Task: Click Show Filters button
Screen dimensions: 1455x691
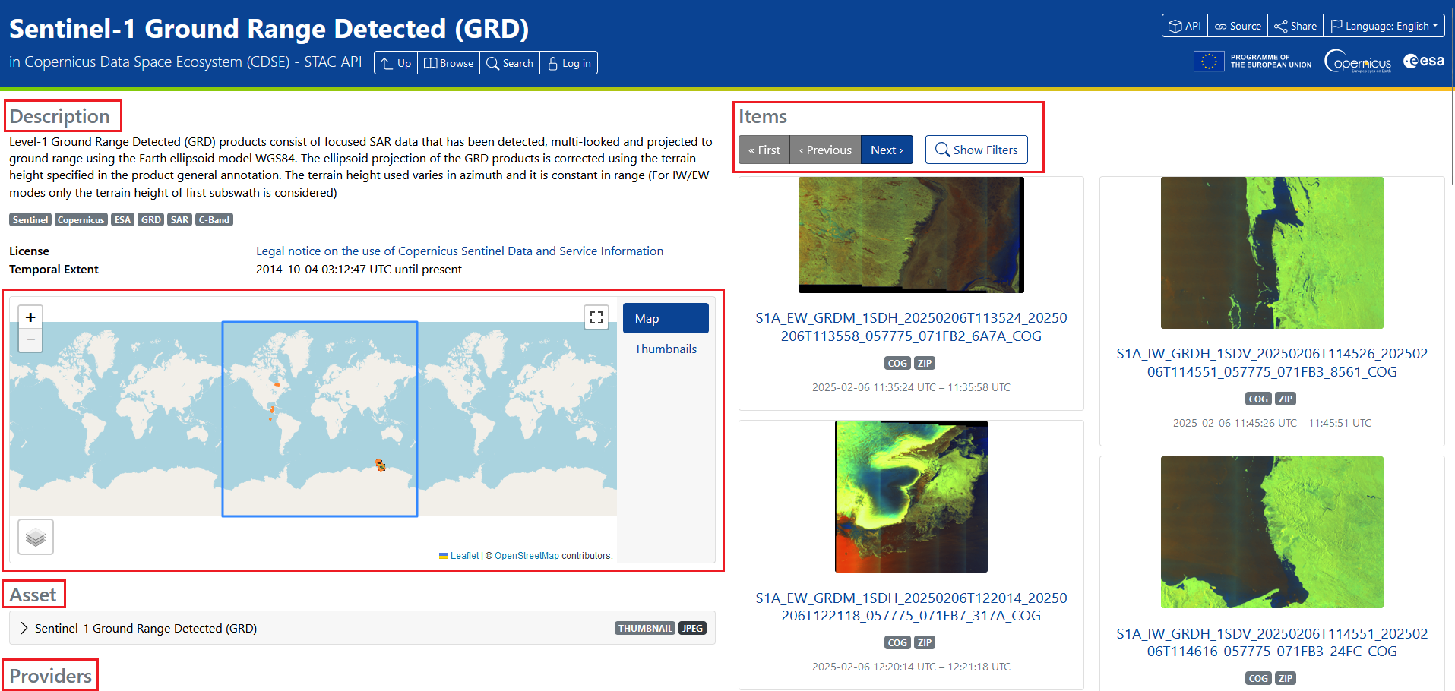Action: 976,150
